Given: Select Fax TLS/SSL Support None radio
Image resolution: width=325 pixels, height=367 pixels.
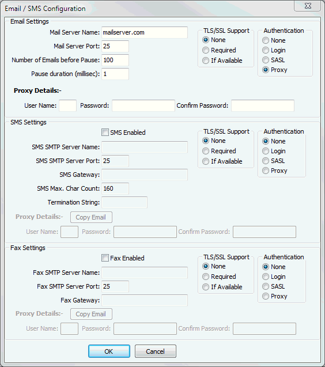Looking at the screenshot, I should point(206,266).
